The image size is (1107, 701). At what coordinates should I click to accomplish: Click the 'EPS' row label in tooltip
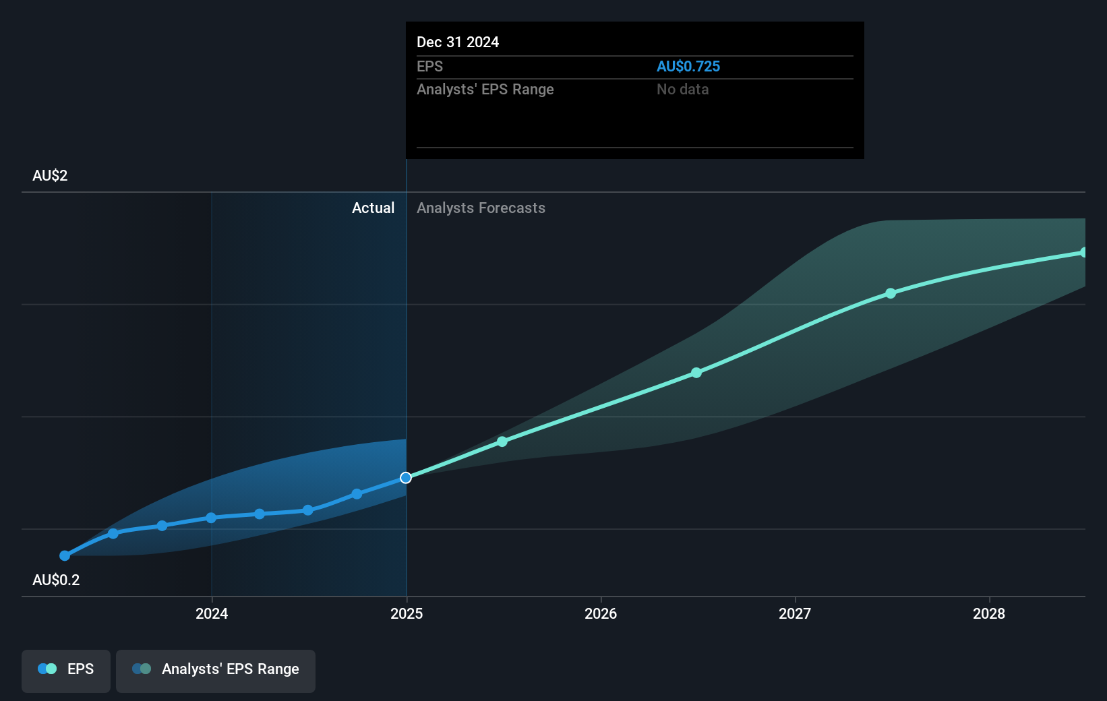(x=429, y=67)
